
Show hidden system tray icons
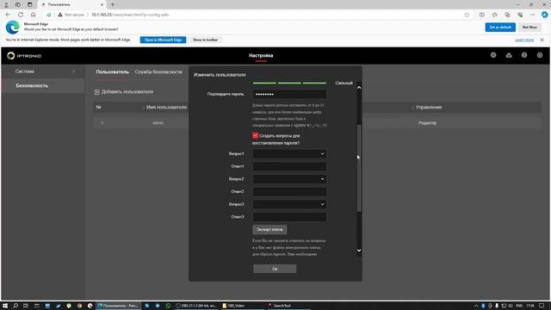(476, 306)
